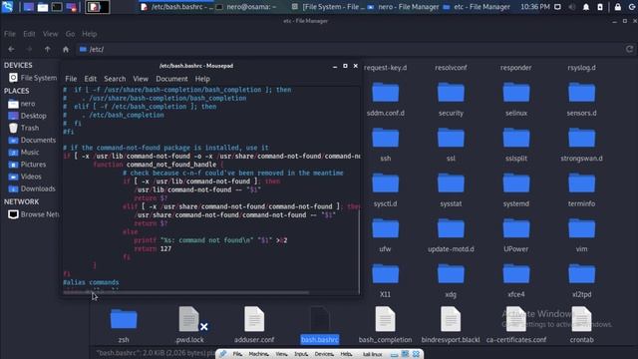Open Downloads in Places sidebar
This screenshot has height=359, width=638.
coord(32,188)
